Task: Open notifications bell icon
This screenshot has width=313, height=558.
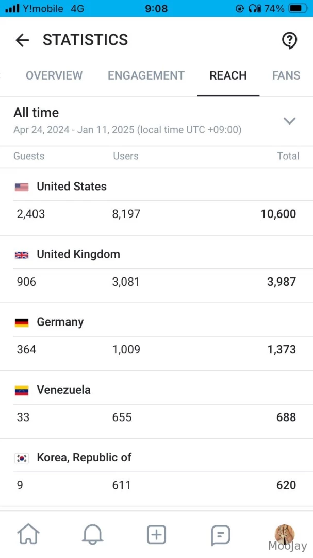Action: point(92,534)
